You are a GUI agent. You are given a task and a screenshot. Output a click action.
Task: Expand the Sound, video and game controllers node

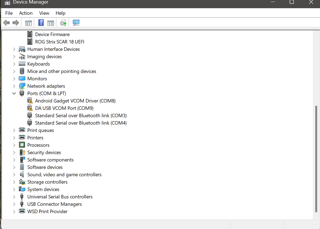click(14, 175)
